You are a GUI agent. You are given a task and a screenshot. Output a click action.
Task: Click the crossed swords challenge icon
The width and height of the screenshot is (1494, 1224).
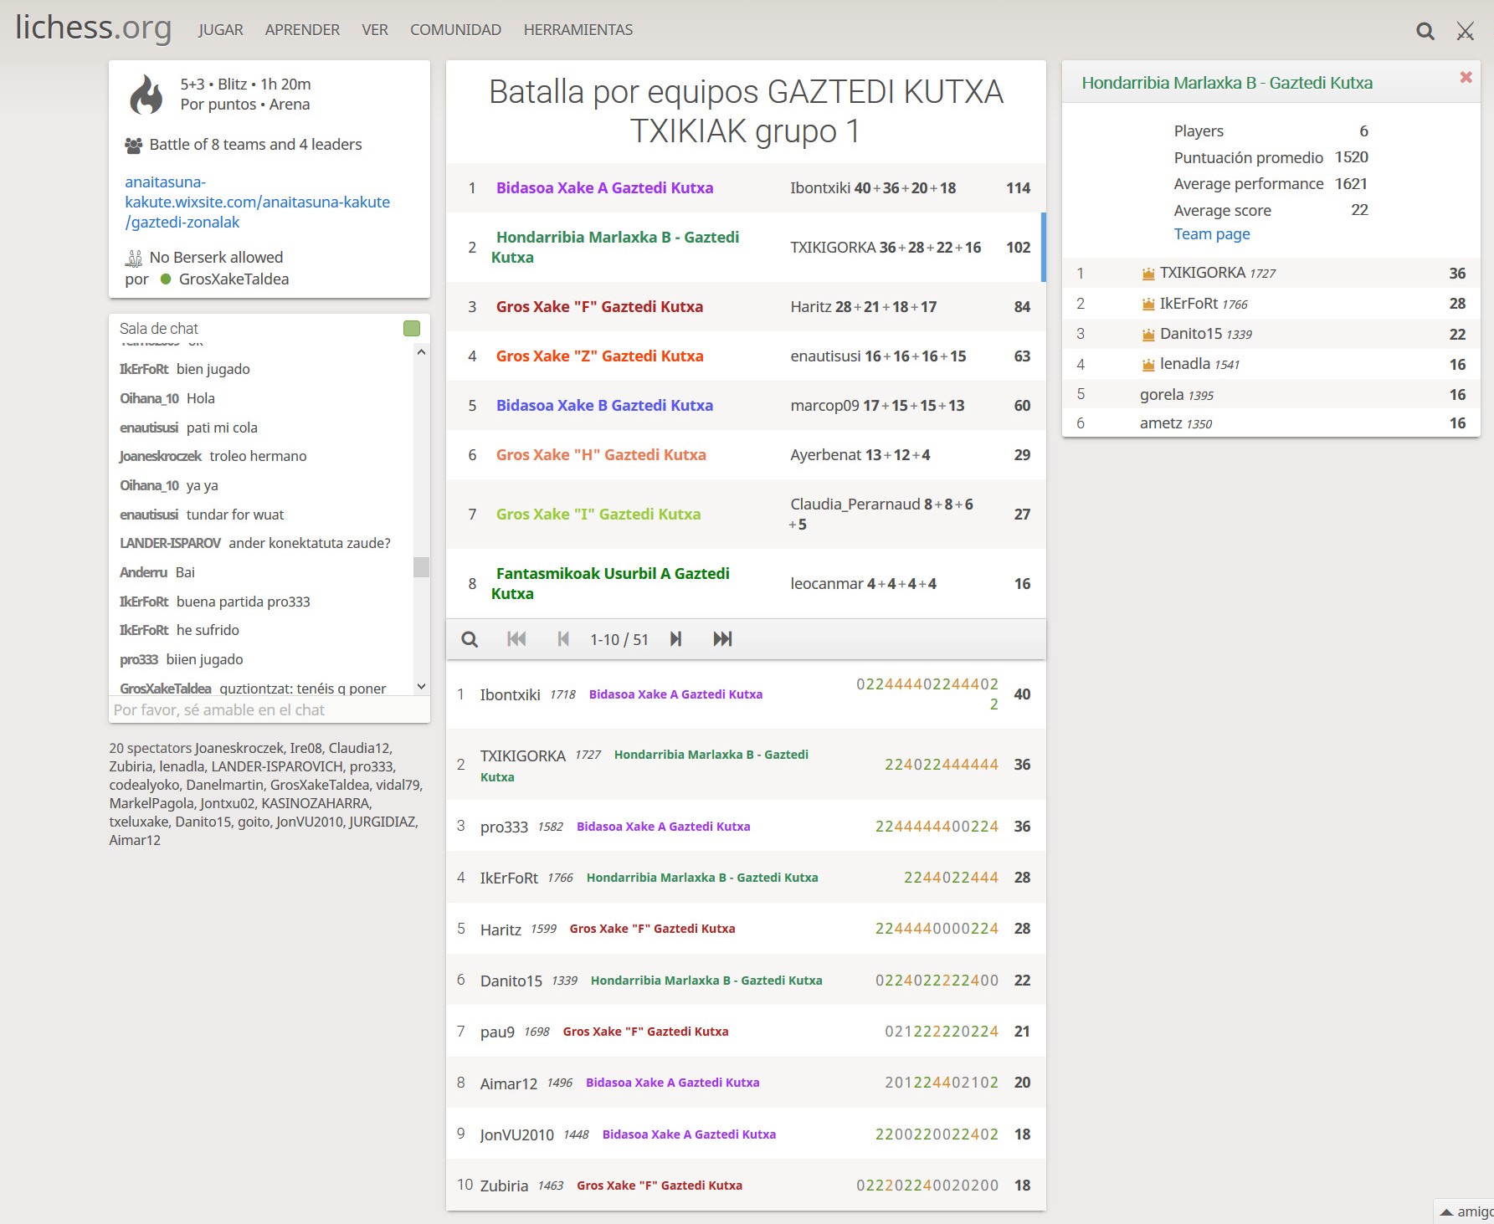[1465, 32]
